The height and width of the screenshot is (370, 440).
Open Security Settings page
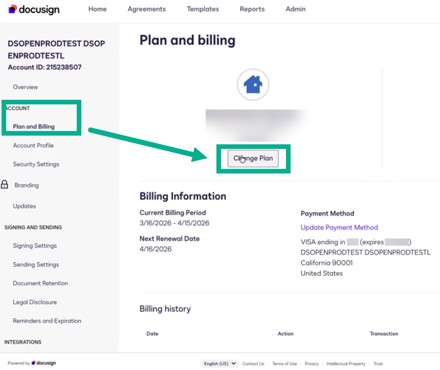pyautogui.click(x=36, y=164)
